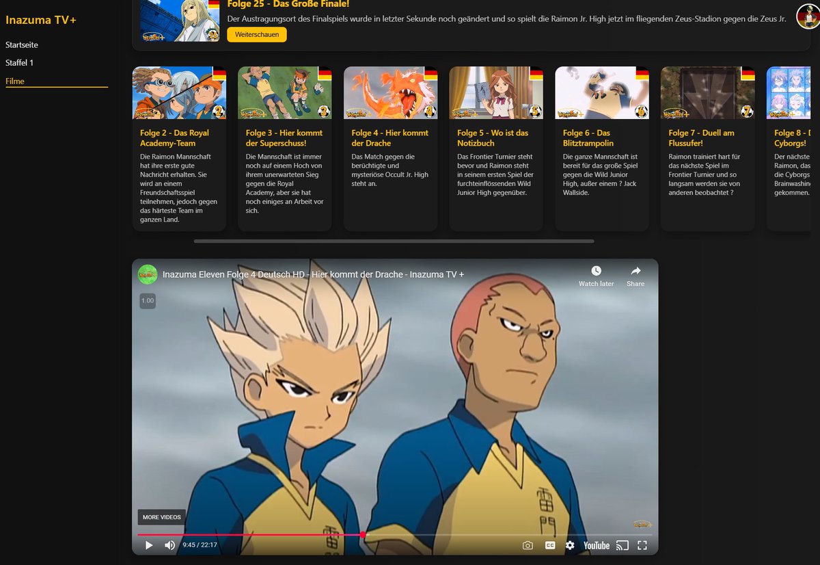Viewport: 820px width, 565px height.
Task: Click the channel avatar in the player
Action: click(148, 274)
